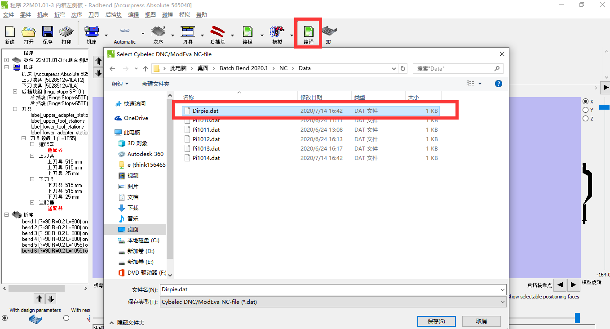Viewport: 610px width, 329px height.
Task: Open the 组织 dropdown in the dialog
Action: click(x=120, y=84)
